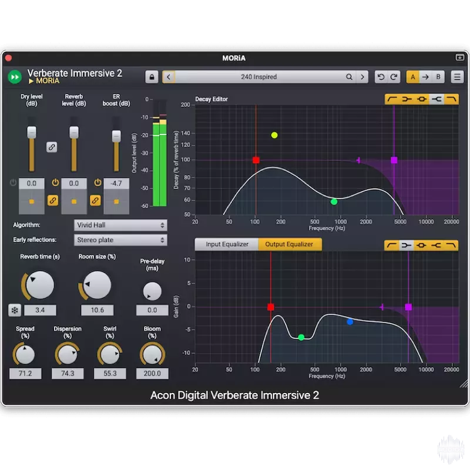
Task: Toggle the Dry level power button
Action: tap(13, 183)
